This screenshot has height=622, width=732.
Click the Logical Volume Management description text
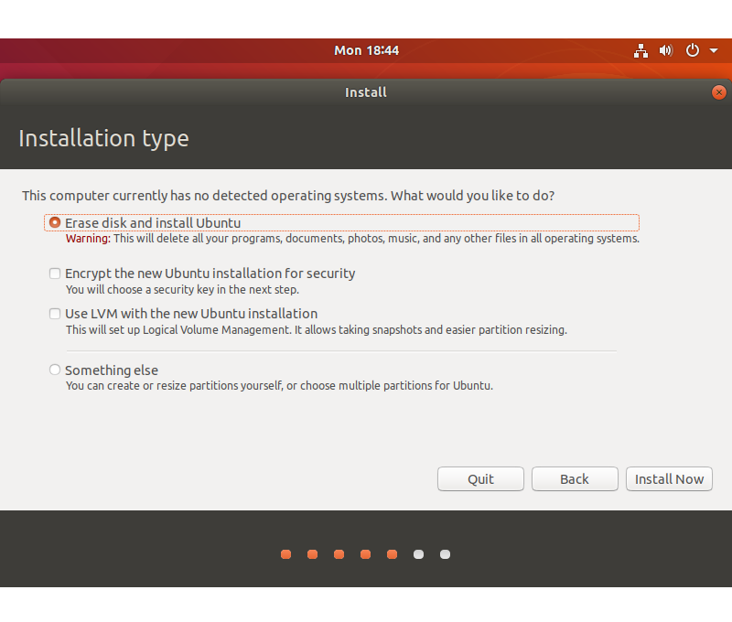(x=316, y=330)
